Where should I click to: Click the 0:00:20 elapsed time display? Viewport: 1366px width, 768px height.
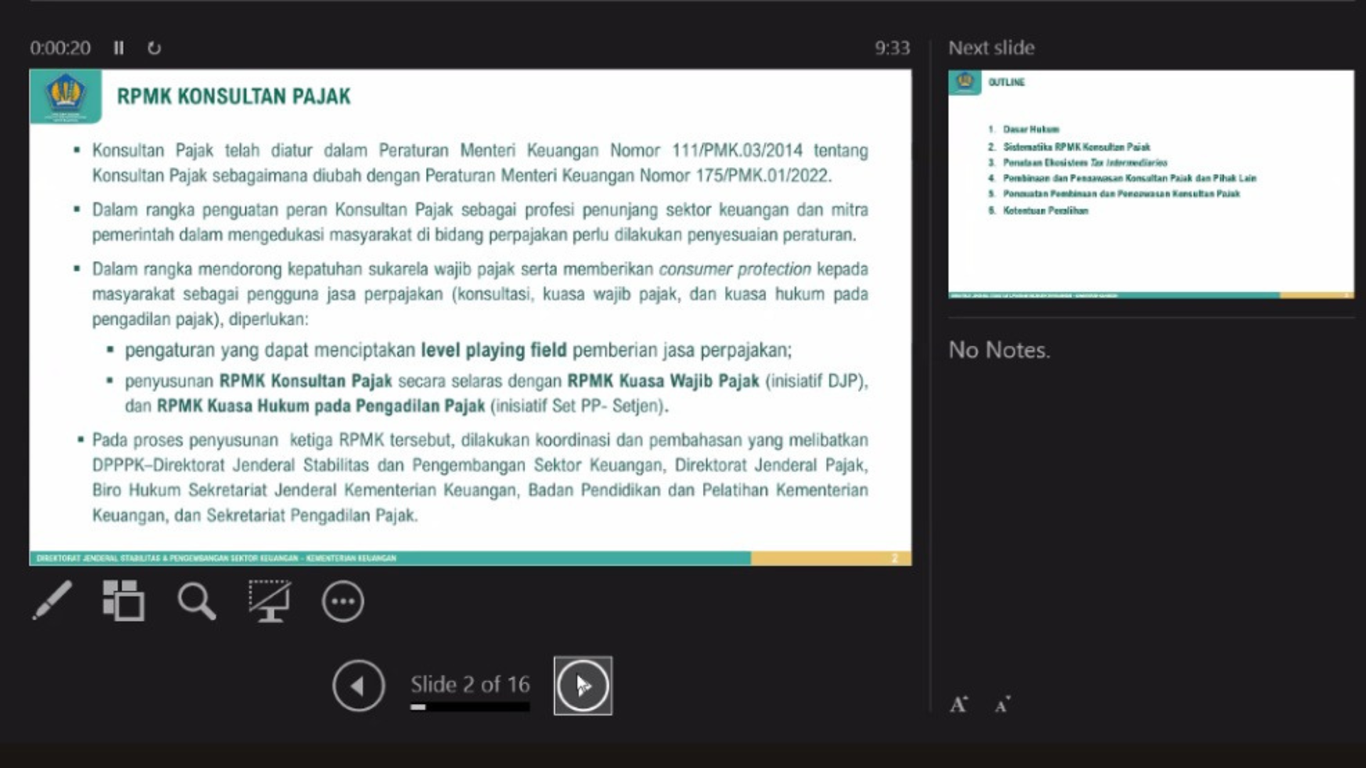pyautogui.click(x=60, y=48)
